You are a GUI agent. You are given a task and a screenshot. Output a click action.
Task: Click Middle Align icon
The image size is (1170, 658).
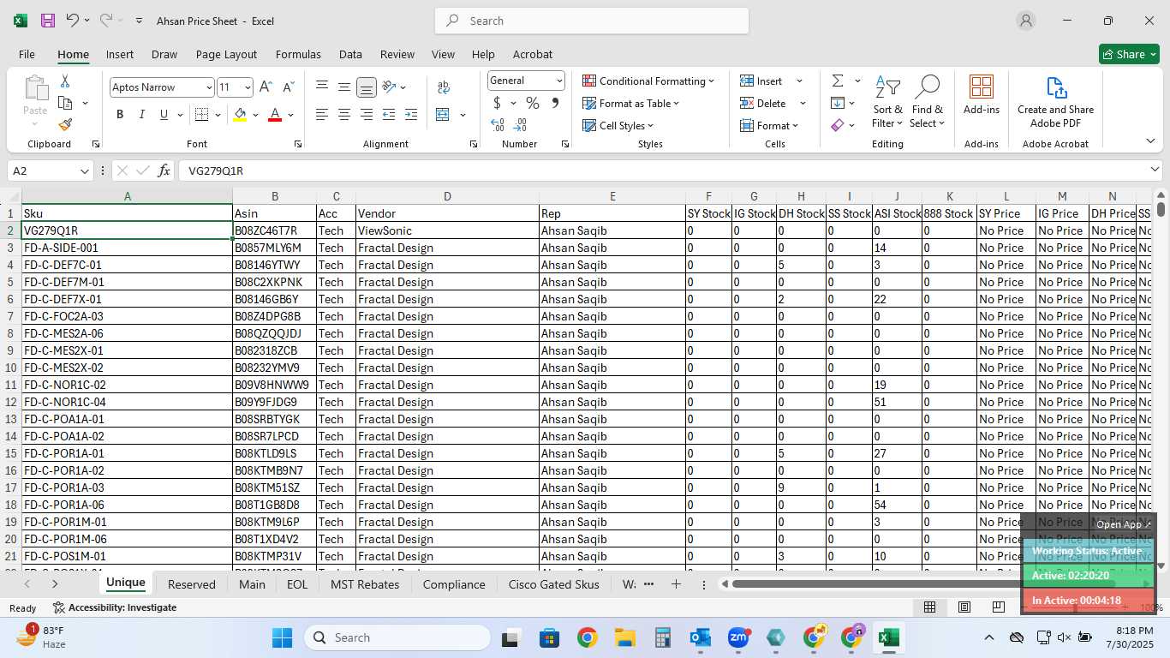[344, 87]
